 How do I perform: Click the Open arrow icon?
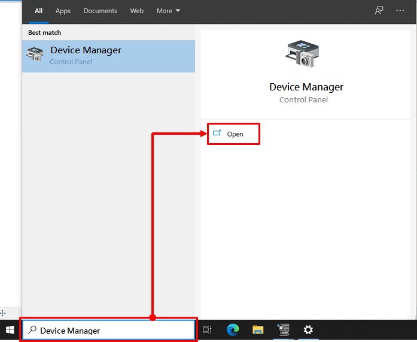[x=217, y=132]
